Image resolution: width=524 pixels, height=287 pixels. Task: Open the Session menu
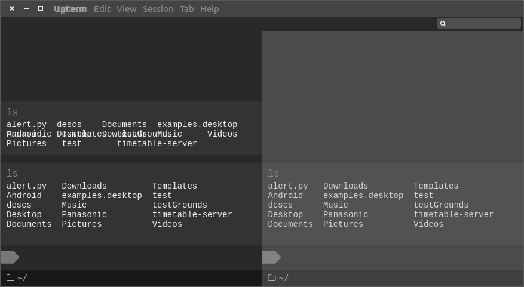[158, 9]
